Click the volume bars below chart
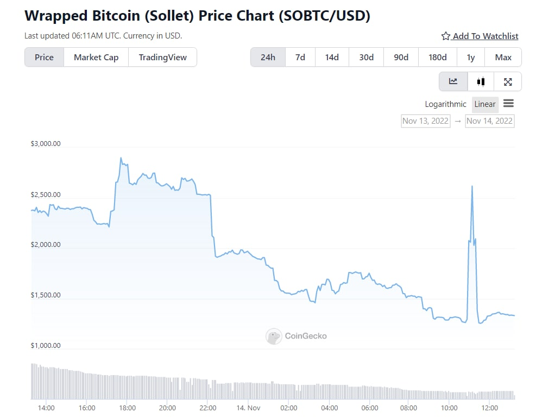The height and width of the screenshot is (419, 536). coord(272,388)
